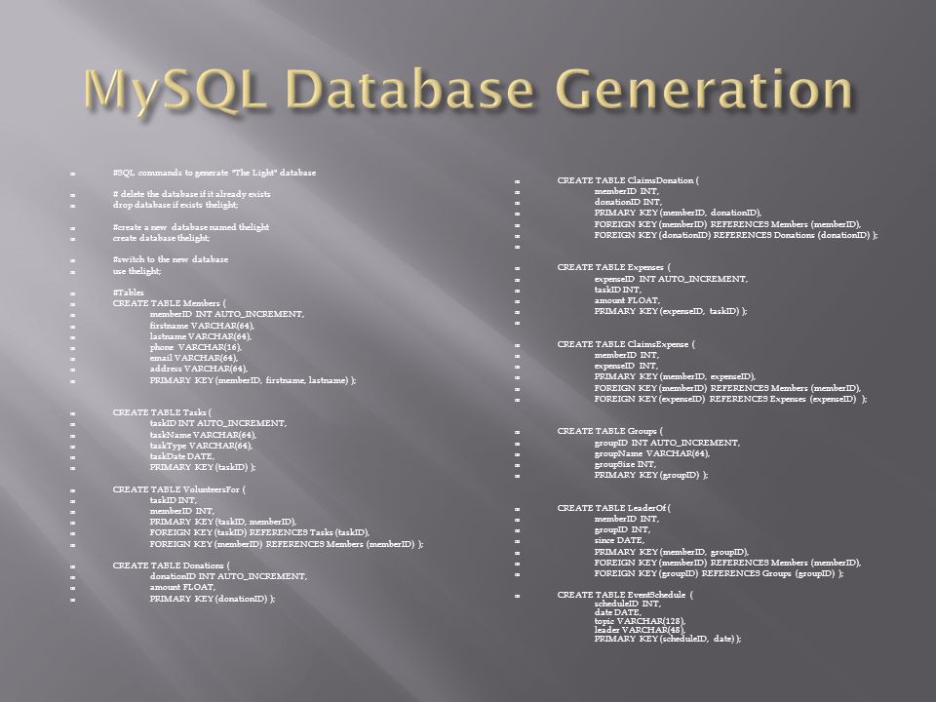936x702 pixels.
Task: Click the "use thelight;" statement
Action: [136, 271]
